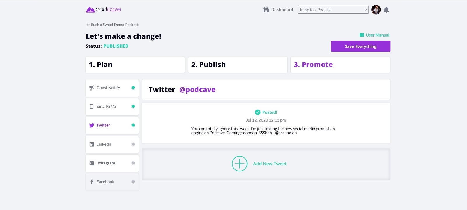This screenshot has width=467, height=210.
Task: Switch to the 2. Publish tab
Action: [238, 65]
